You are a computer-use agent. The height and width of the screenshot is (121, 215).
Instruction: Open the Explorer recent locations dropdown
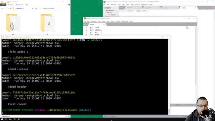pyautogui.click(x=8, y=8)
